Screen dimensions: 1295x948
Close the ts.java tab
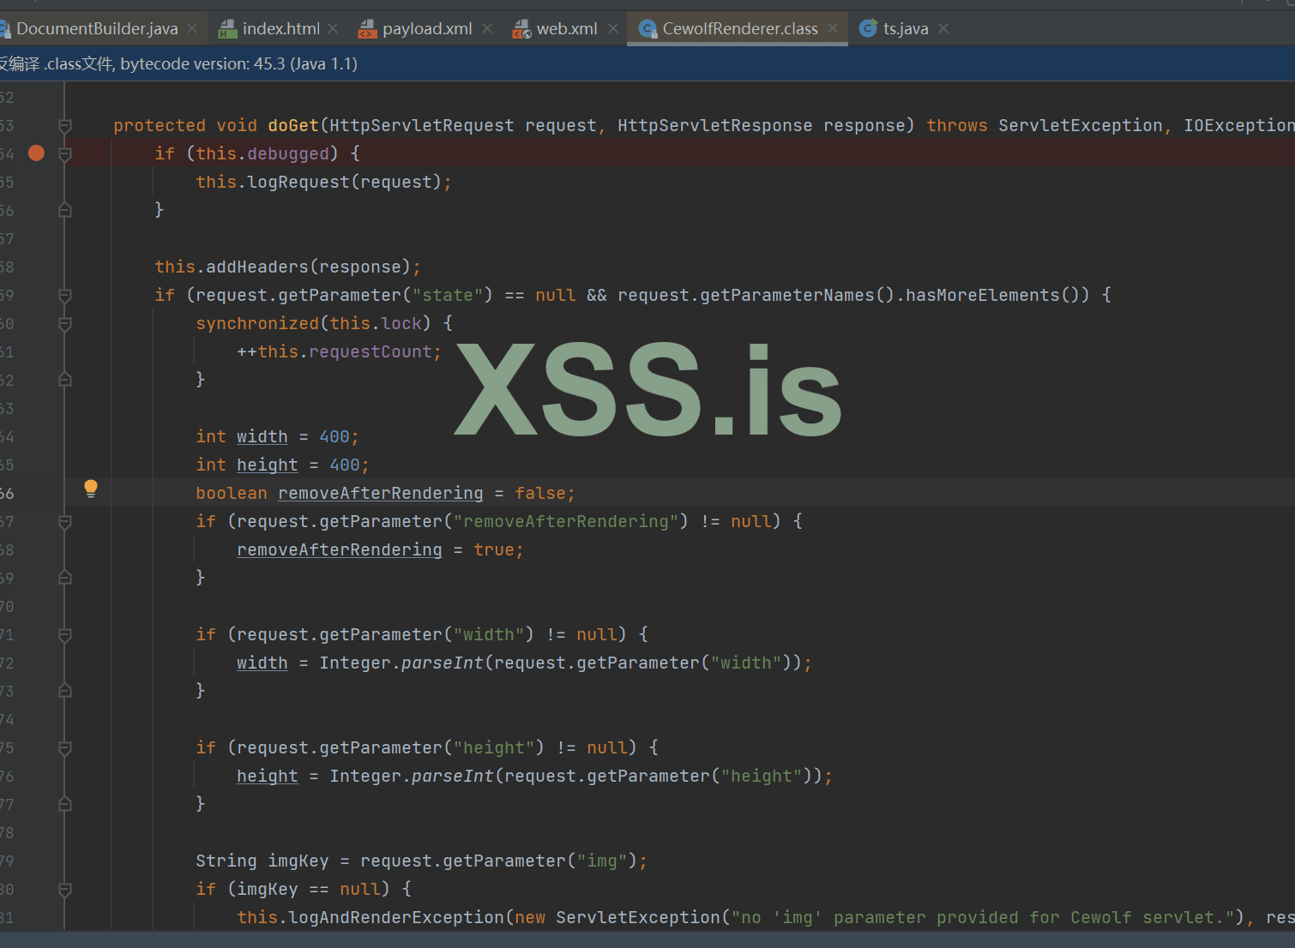pos(943,29)
